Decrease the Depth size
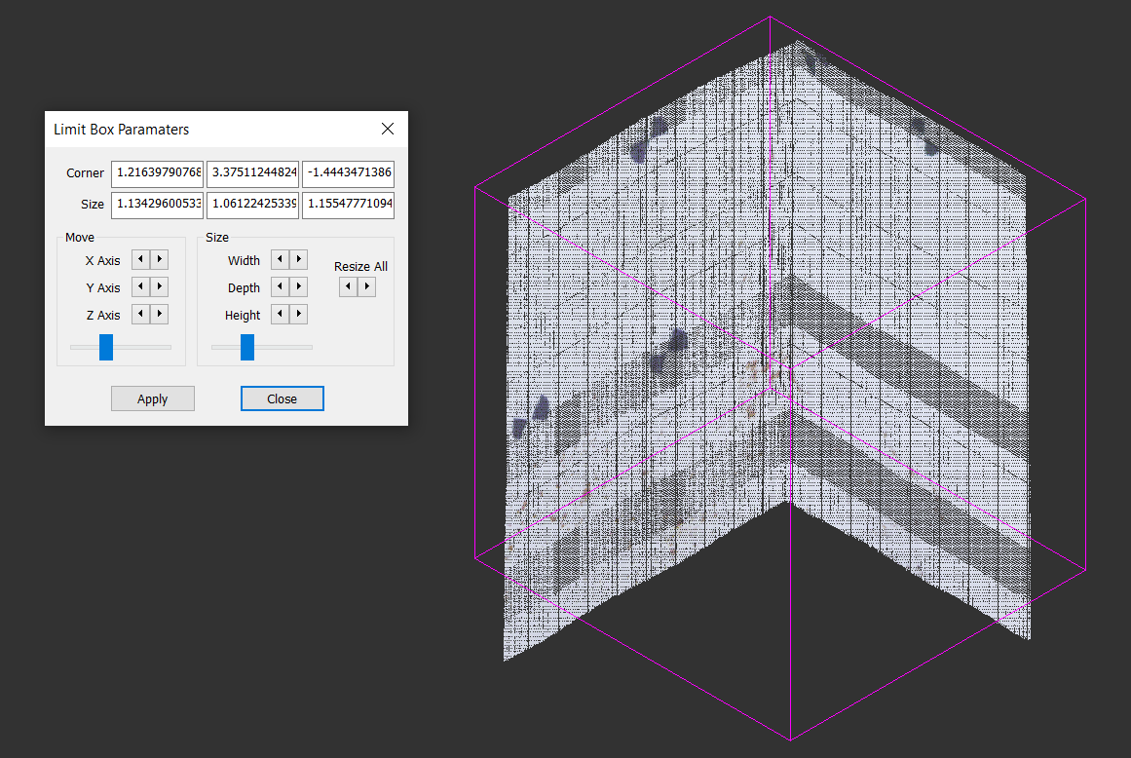The width and height of the screenshot is (1131, 758). click(281, 286)
